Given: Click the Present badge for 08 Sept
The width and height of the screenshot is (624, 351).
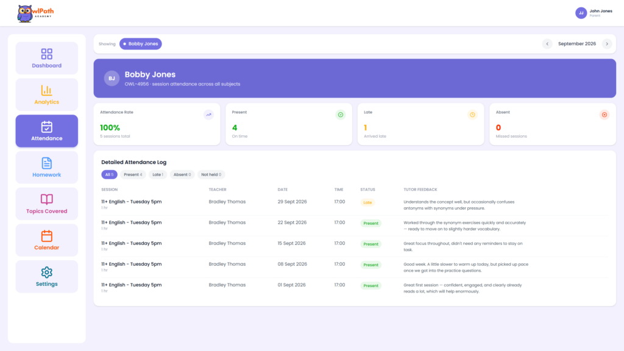Looking at the screenshot, I should pyautogui.click(x=371, y=264).
